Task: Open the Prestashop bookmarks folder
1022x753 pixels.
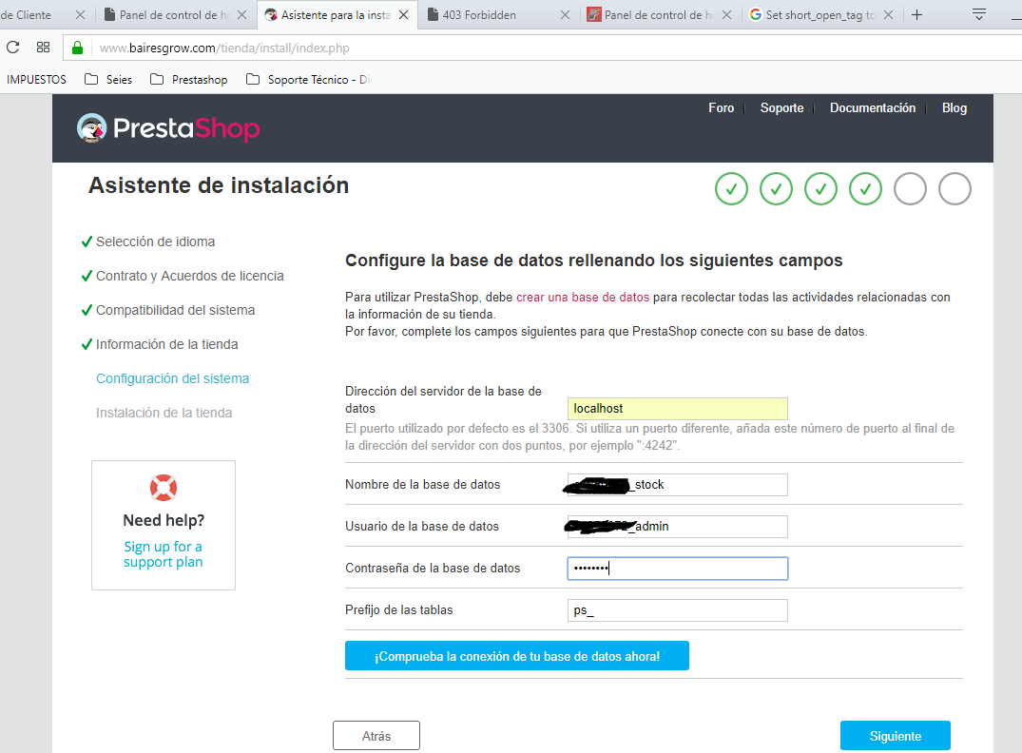Action: click(189, 80)
